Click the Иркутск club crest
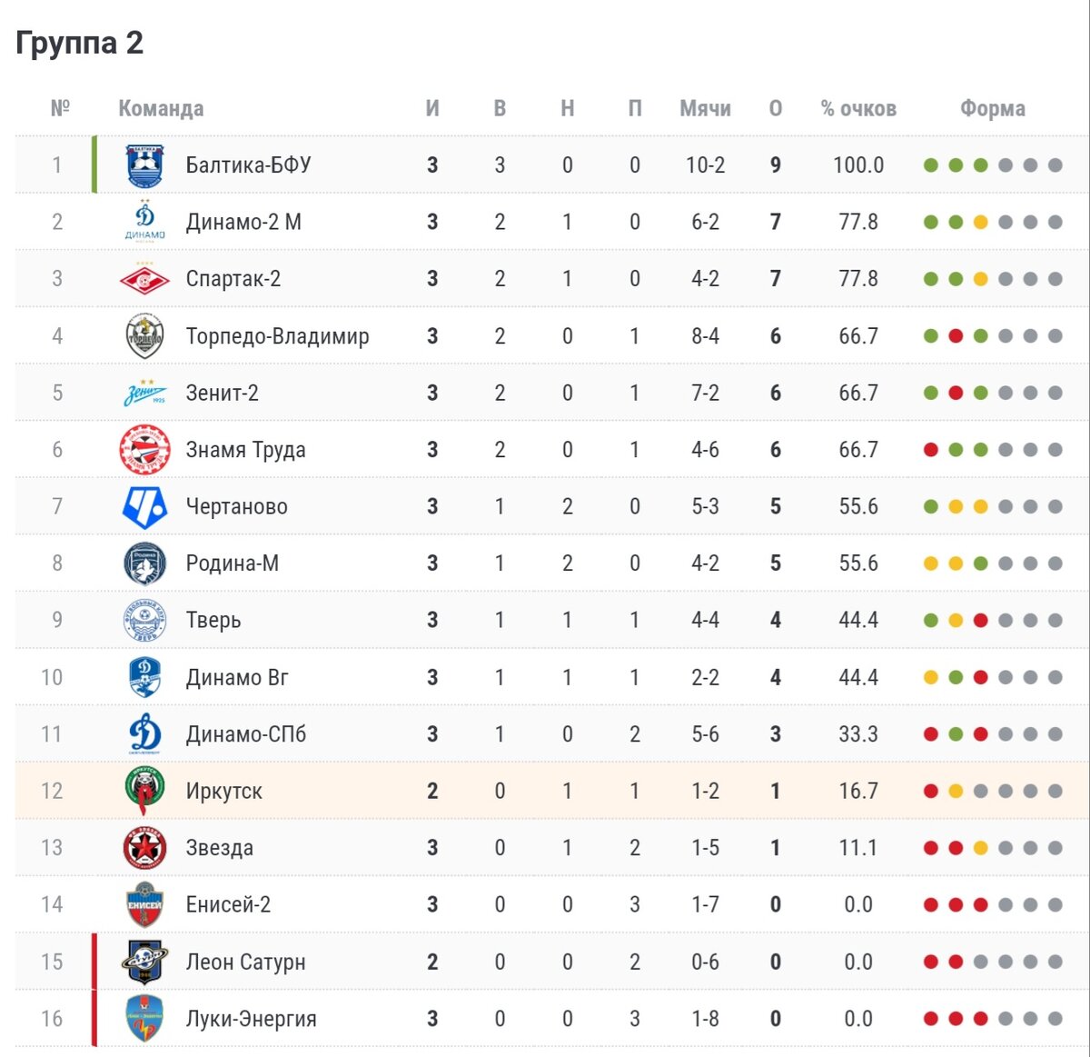 [x=144, y=791]
